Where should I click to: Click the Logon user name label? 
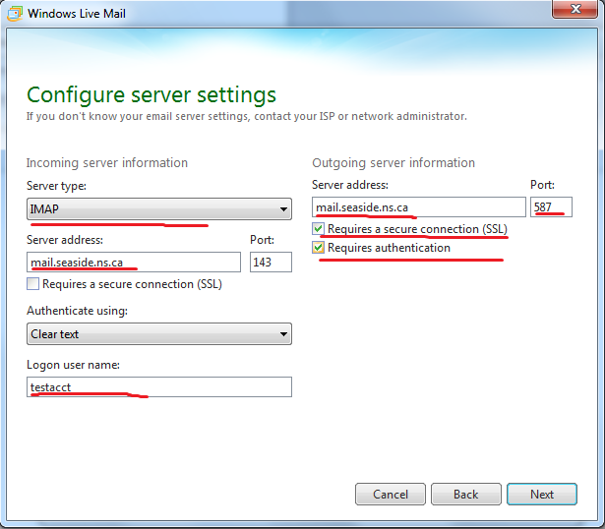pos(74,365)
